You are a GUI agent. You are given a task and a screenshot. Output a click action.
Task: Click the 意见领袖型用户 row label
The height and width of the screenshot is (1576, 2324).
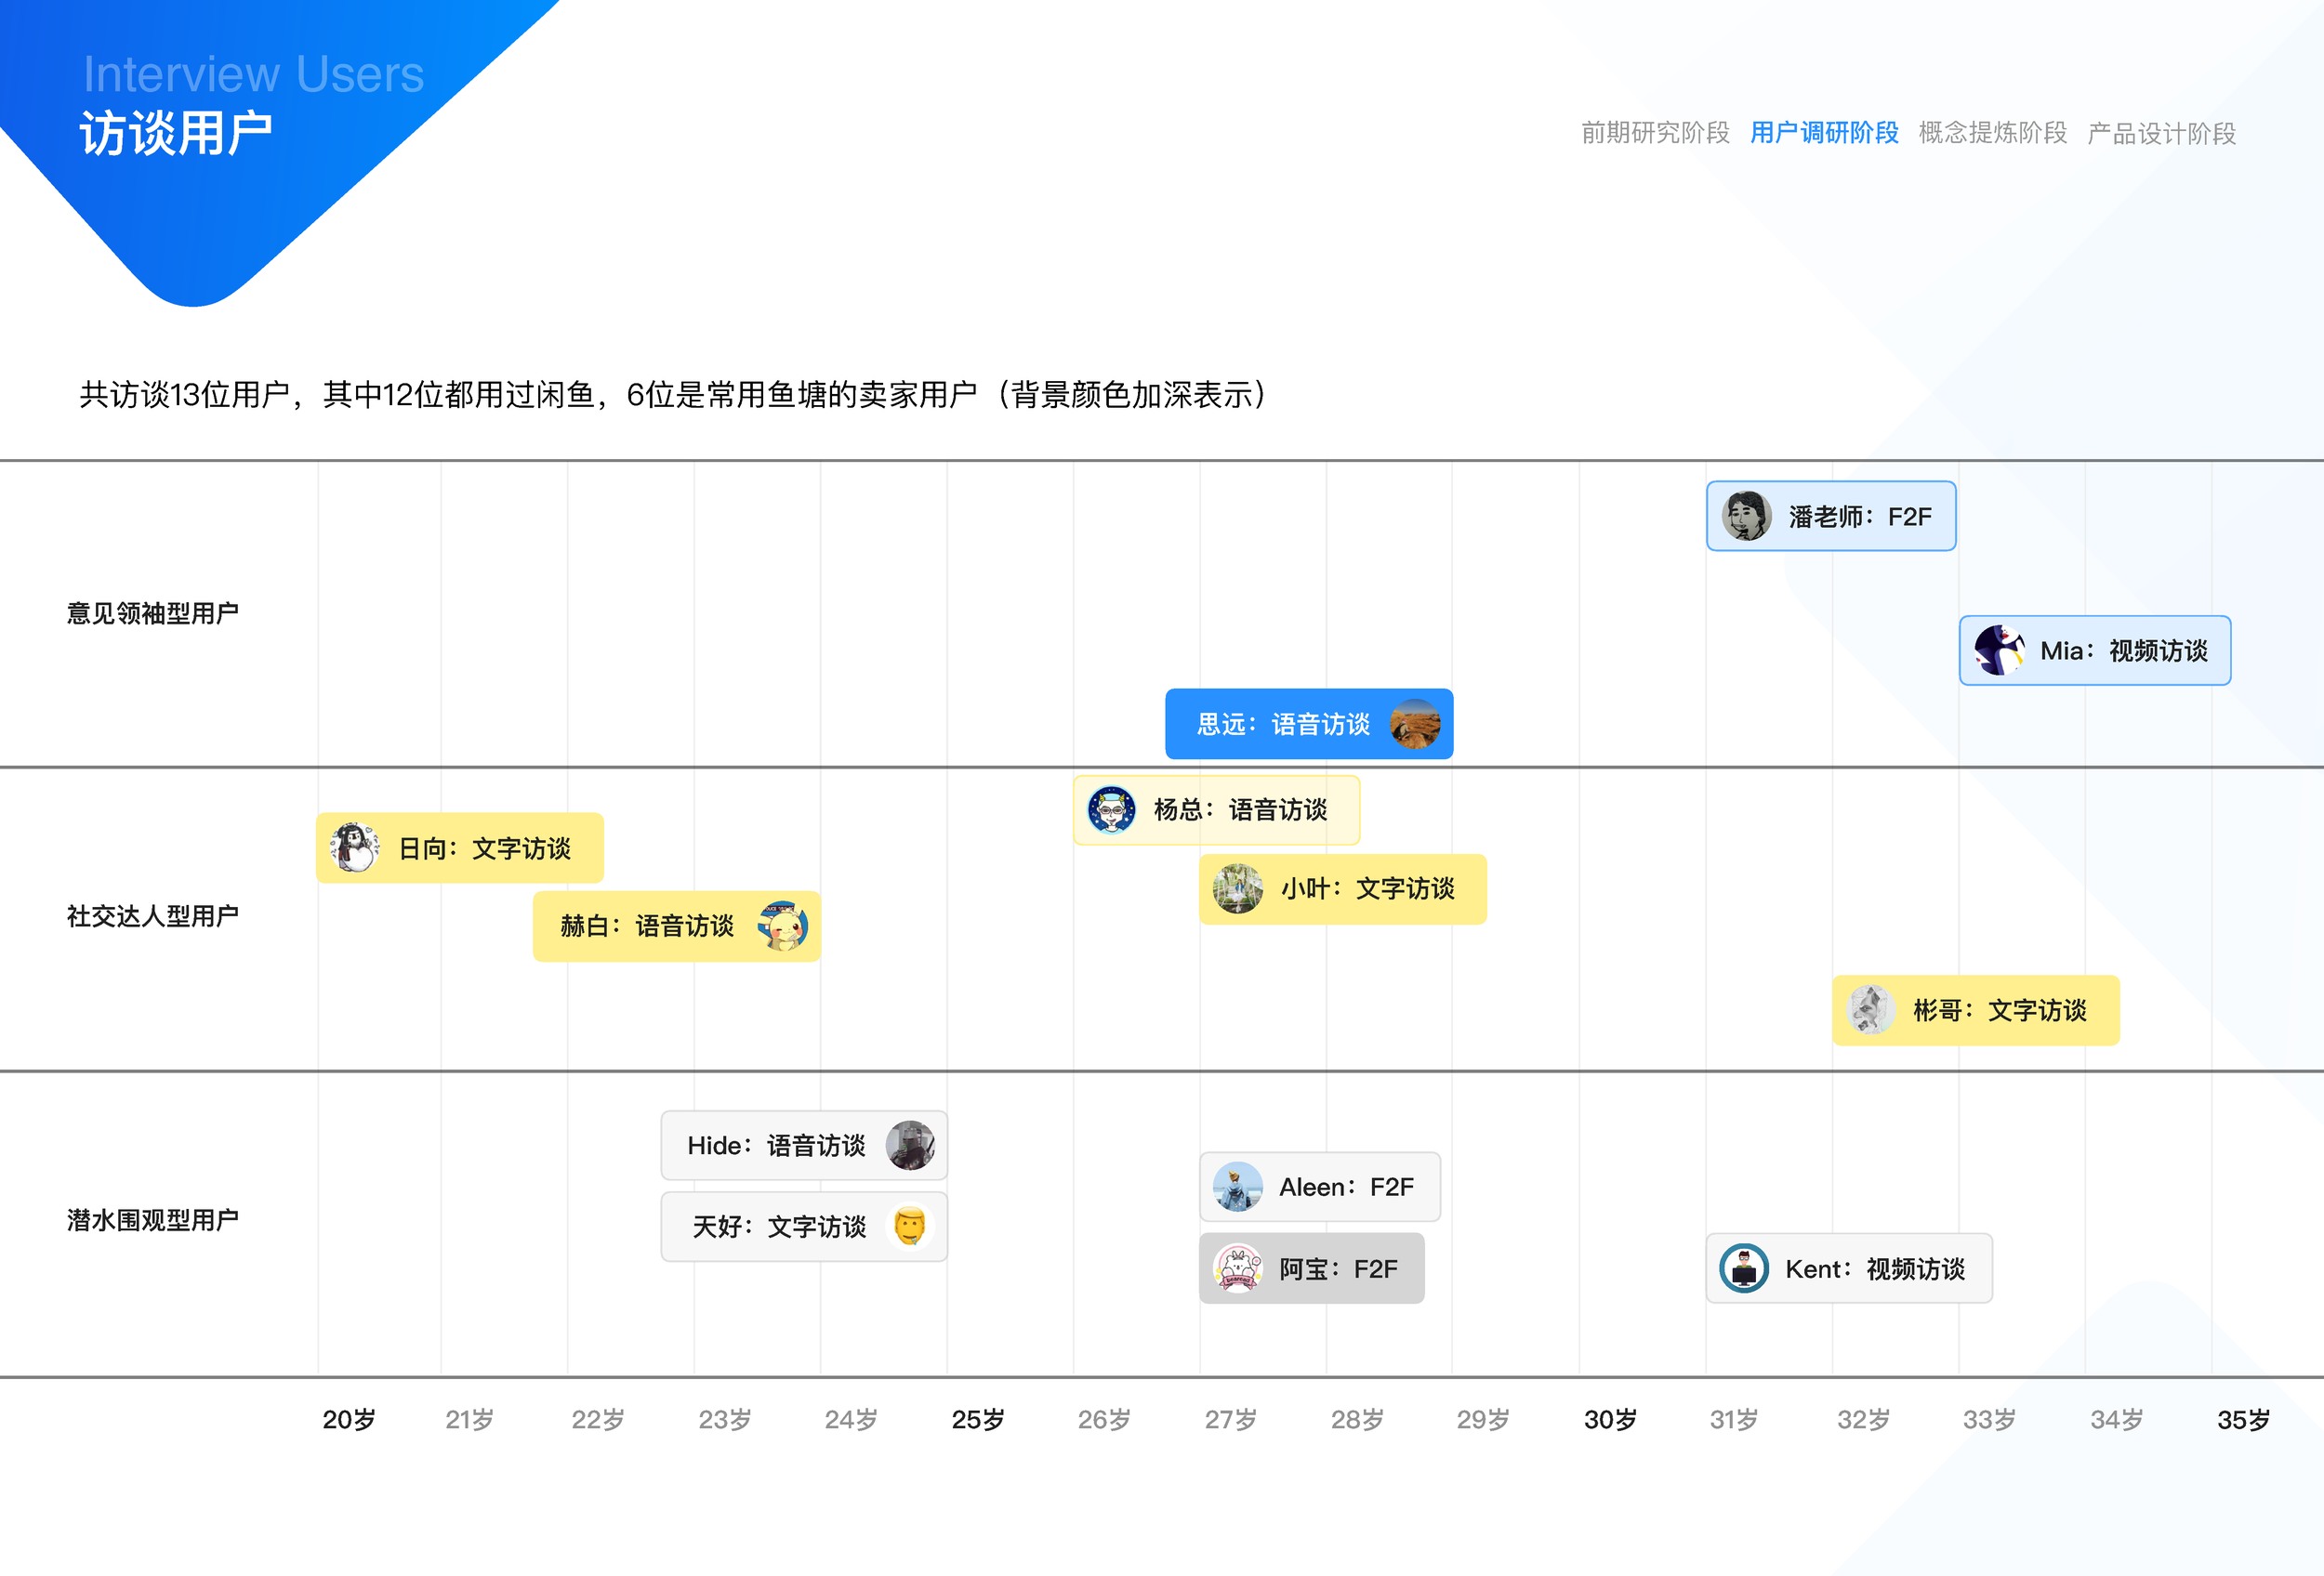tap(152, 612)
